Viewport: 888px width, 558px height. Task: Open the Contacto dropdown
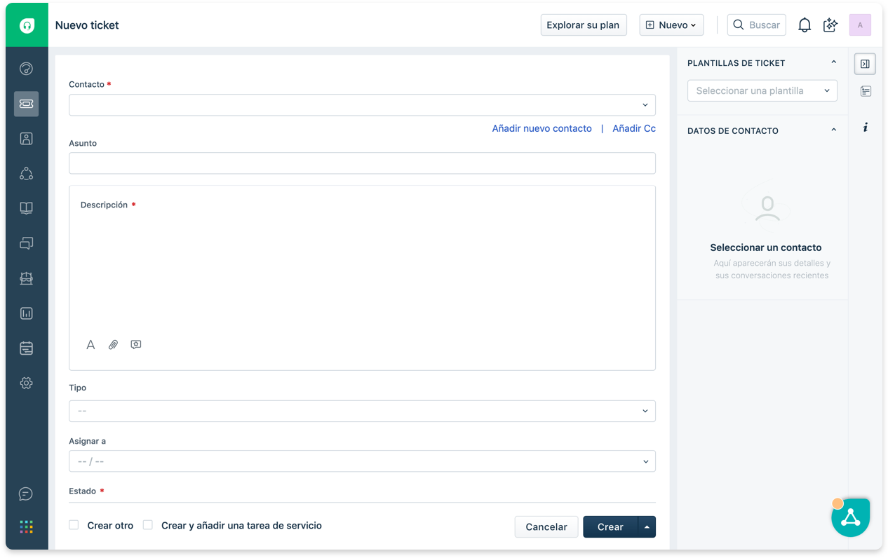pyautogui.click(x=362, y=105)
